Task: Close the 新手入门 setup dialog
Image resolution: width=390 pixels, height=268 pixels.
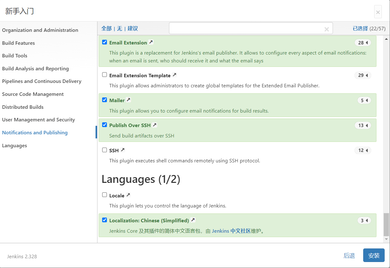Action: pyautogui.click(x=378, y=12)
